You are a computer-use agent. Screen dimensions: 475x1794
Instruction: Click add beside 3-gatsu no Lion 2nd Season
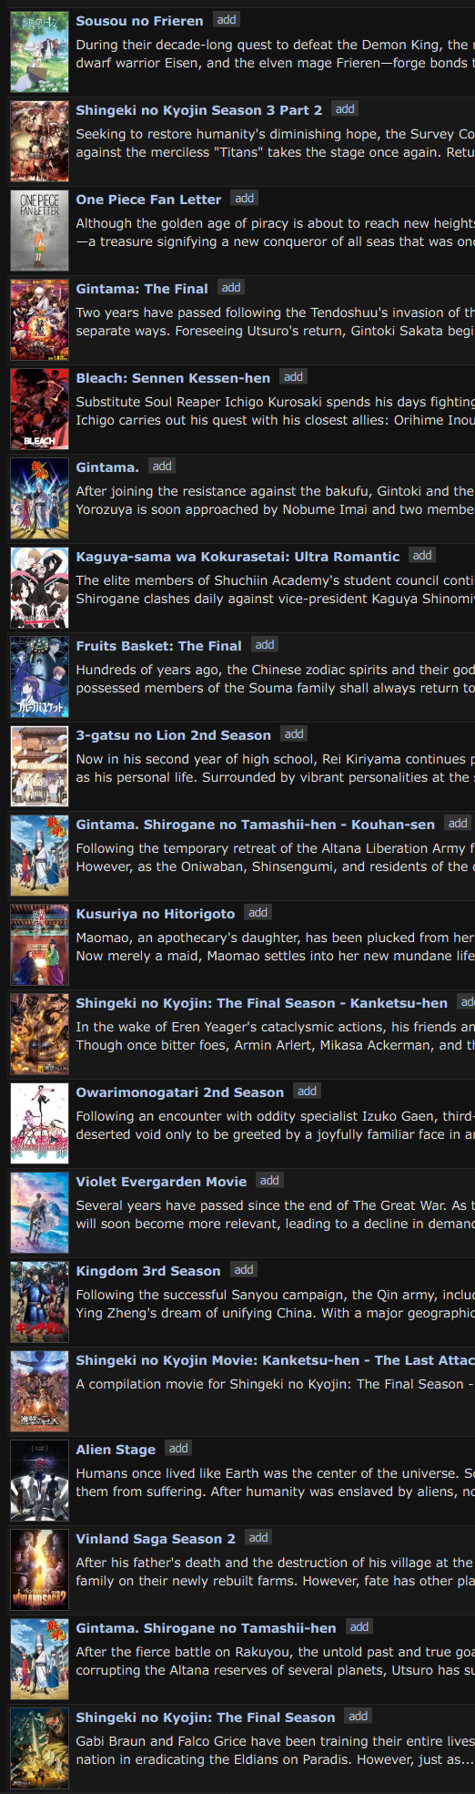pos(294,733)
